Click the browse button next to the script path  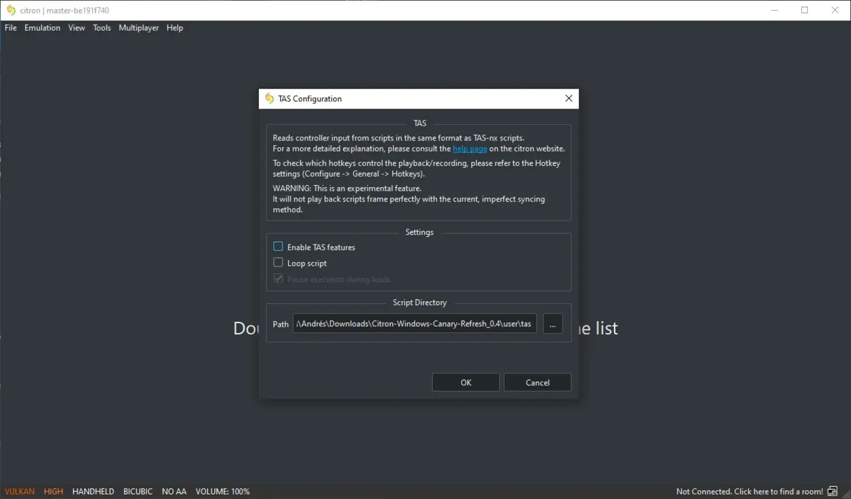point(553,323)
